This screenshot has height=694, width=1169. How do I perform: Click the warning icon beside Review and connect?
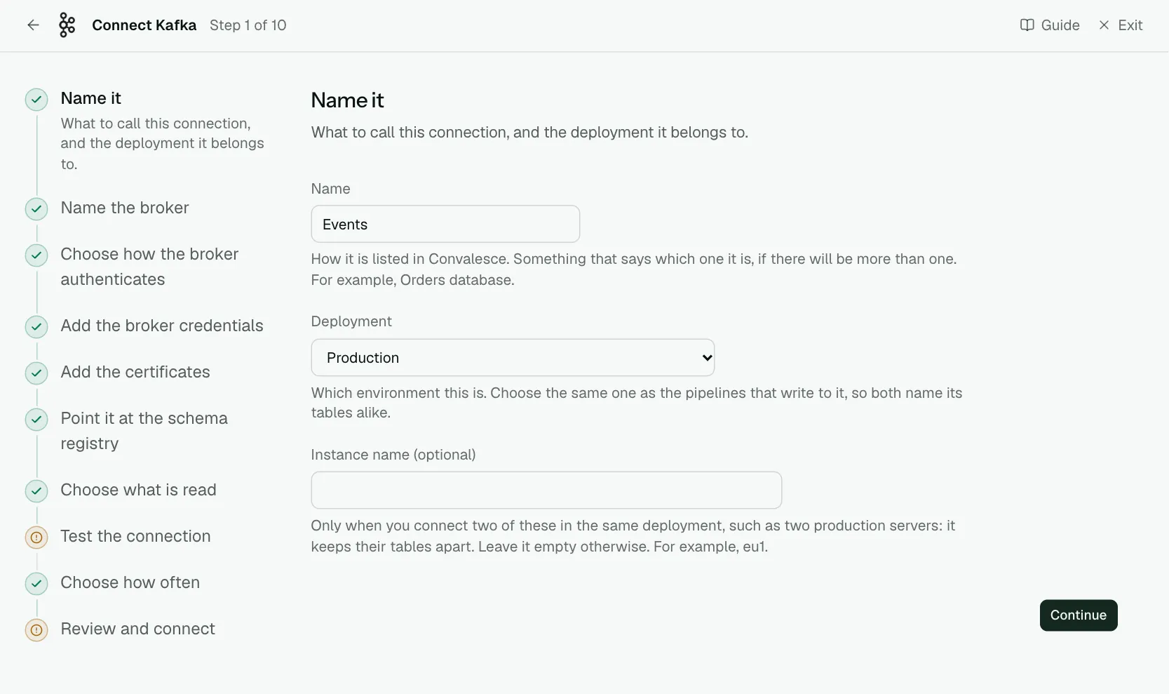click(x=36, y=630)
